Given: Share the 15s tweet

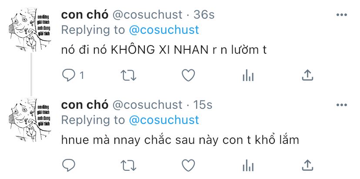Looking at the screenshot, I should pyautogui.click(x=307, y=165).
